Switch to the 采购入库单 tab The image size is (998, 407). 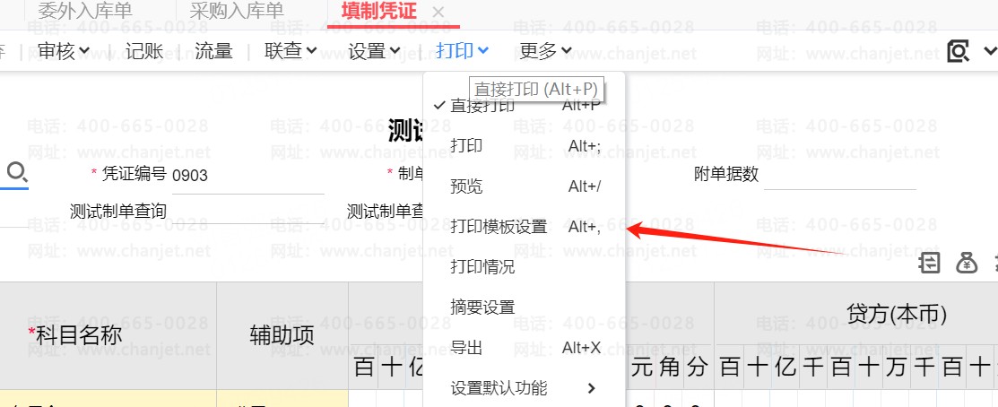pos(237,12)
